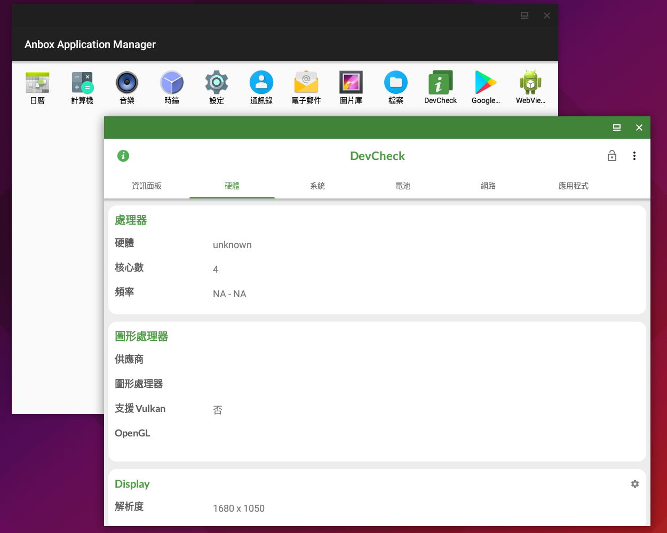The width and height of the screenshot is (667, 533).
Task: Click the 圖形處理器 section heading
Action: 141,336
